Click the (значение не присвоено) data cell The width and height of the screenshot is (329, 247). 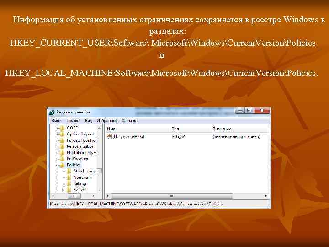coord(237,136)
